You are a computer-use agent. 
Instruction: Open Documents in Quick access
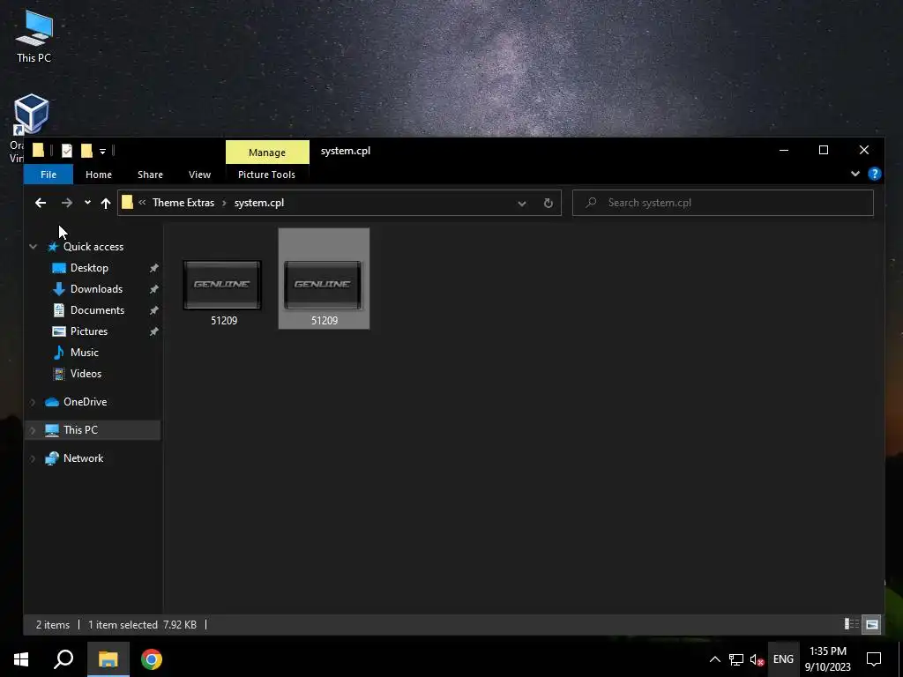[x=97, y=310]
